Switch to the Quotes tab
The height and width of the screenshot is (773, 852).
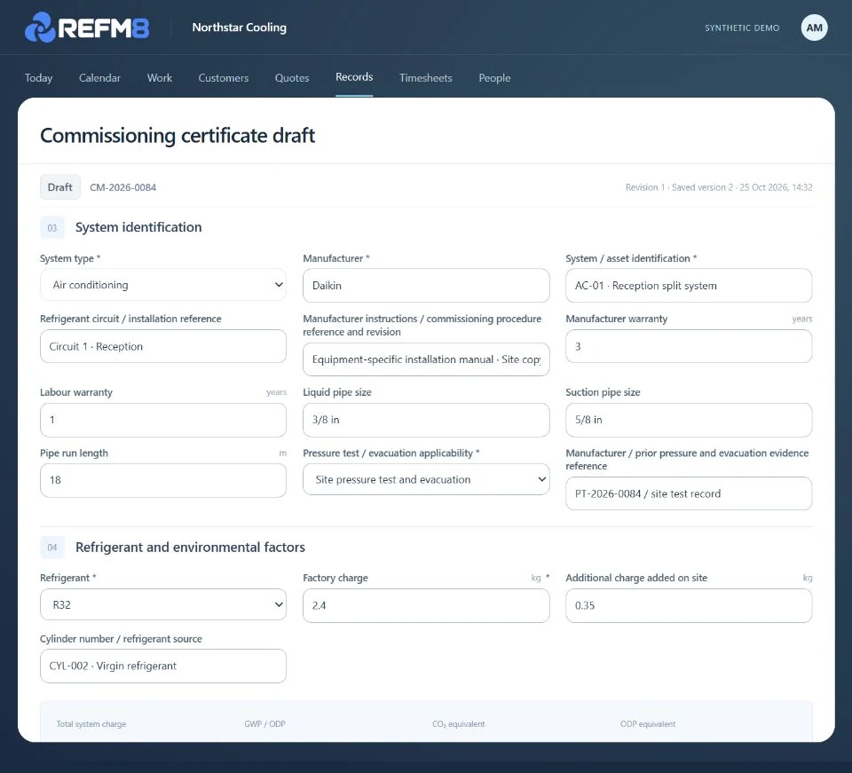(292, 78)
